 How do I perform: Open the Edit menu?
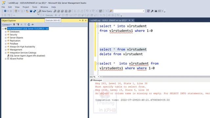(x=10, y=7)
